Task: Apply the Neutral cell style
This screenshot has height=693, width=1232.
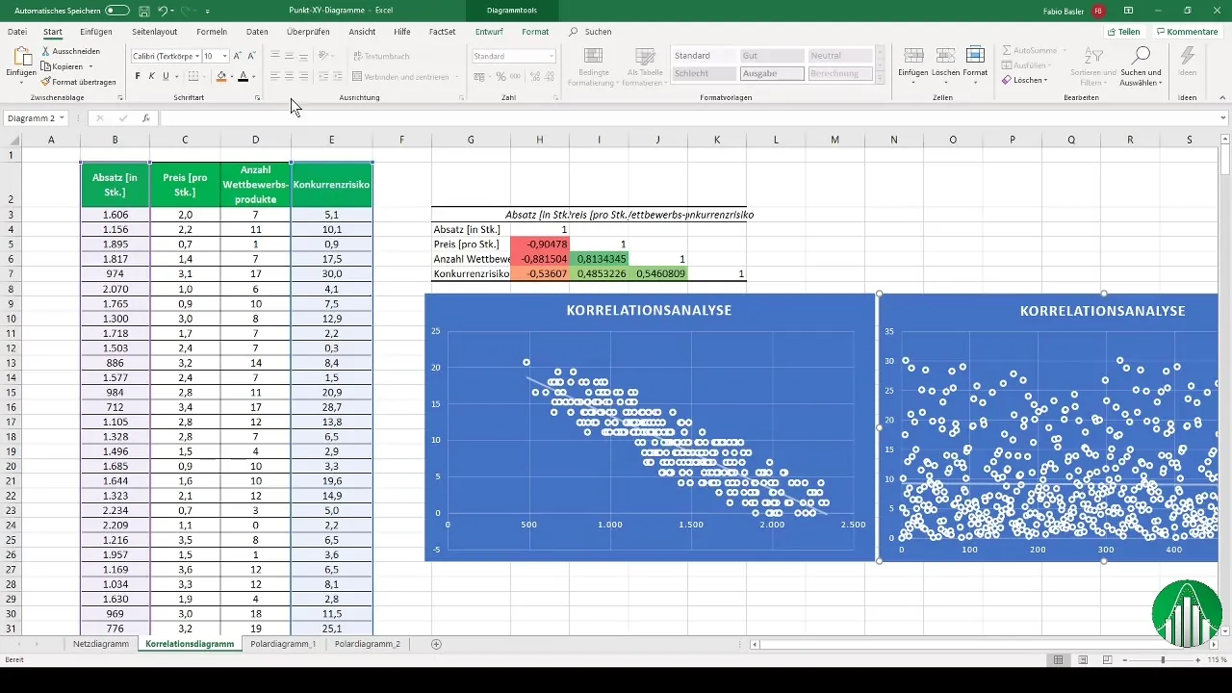Action: [839, 56]
